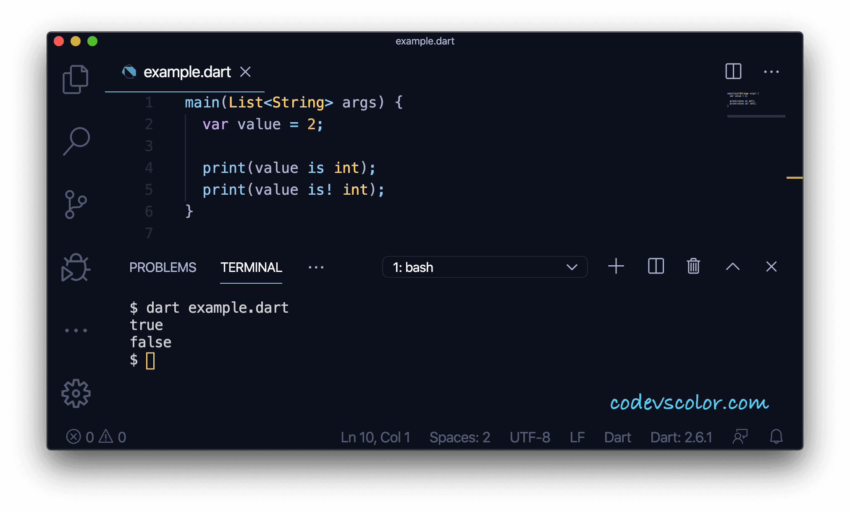Open the editor More Actions menu

point(771,72)
